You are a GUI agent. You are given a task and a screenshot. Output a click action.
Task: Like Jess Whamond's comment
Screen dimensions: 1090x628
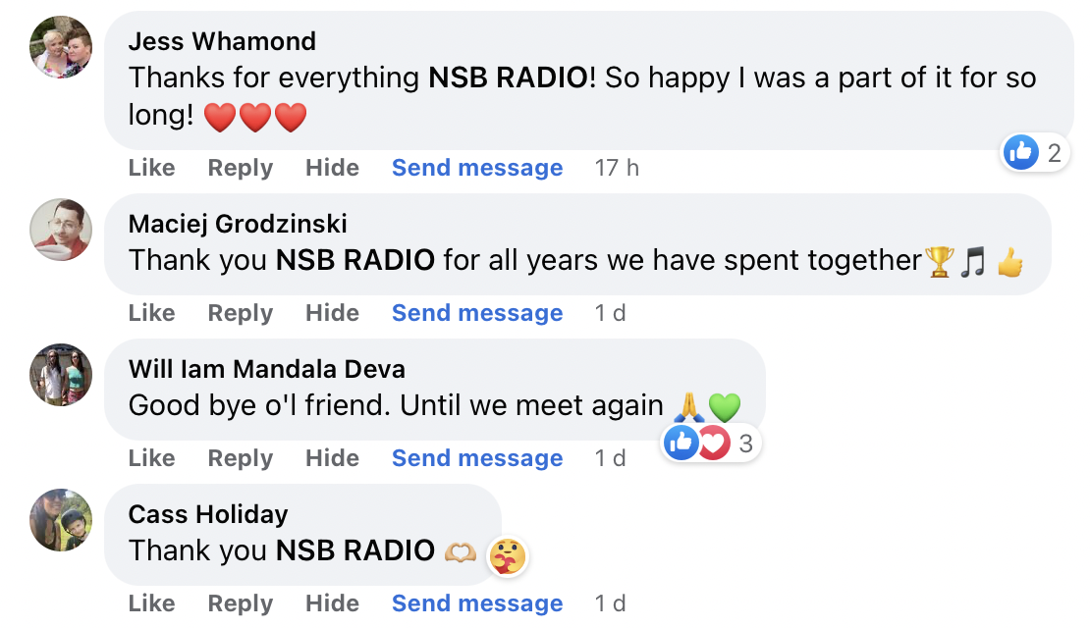(x=151, y=168)
